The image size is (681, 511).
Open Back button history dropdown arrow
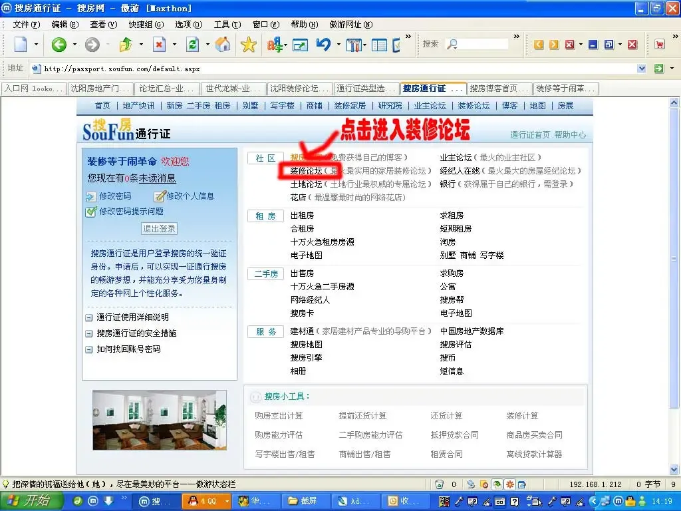coord(74,45)
